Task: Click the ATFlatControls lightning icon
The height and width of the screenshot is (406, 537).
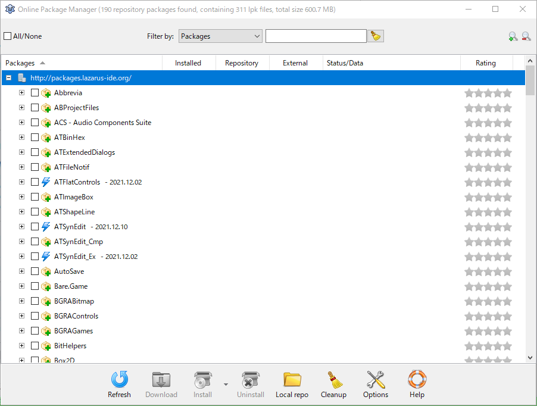Action: pyautogui.click(x=46, y=182)
